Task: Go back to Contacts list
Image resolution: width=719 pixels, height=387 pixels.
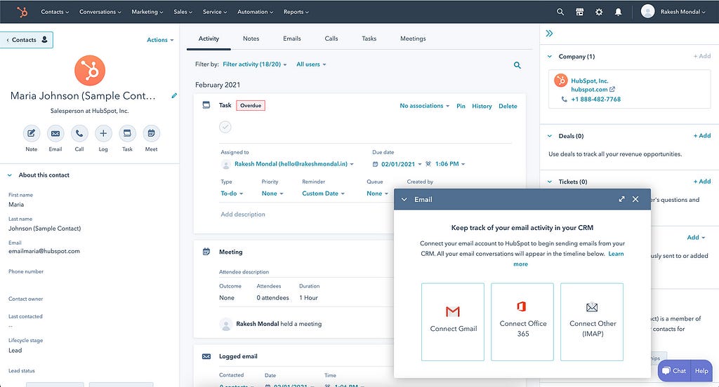Action: (27, 40)
